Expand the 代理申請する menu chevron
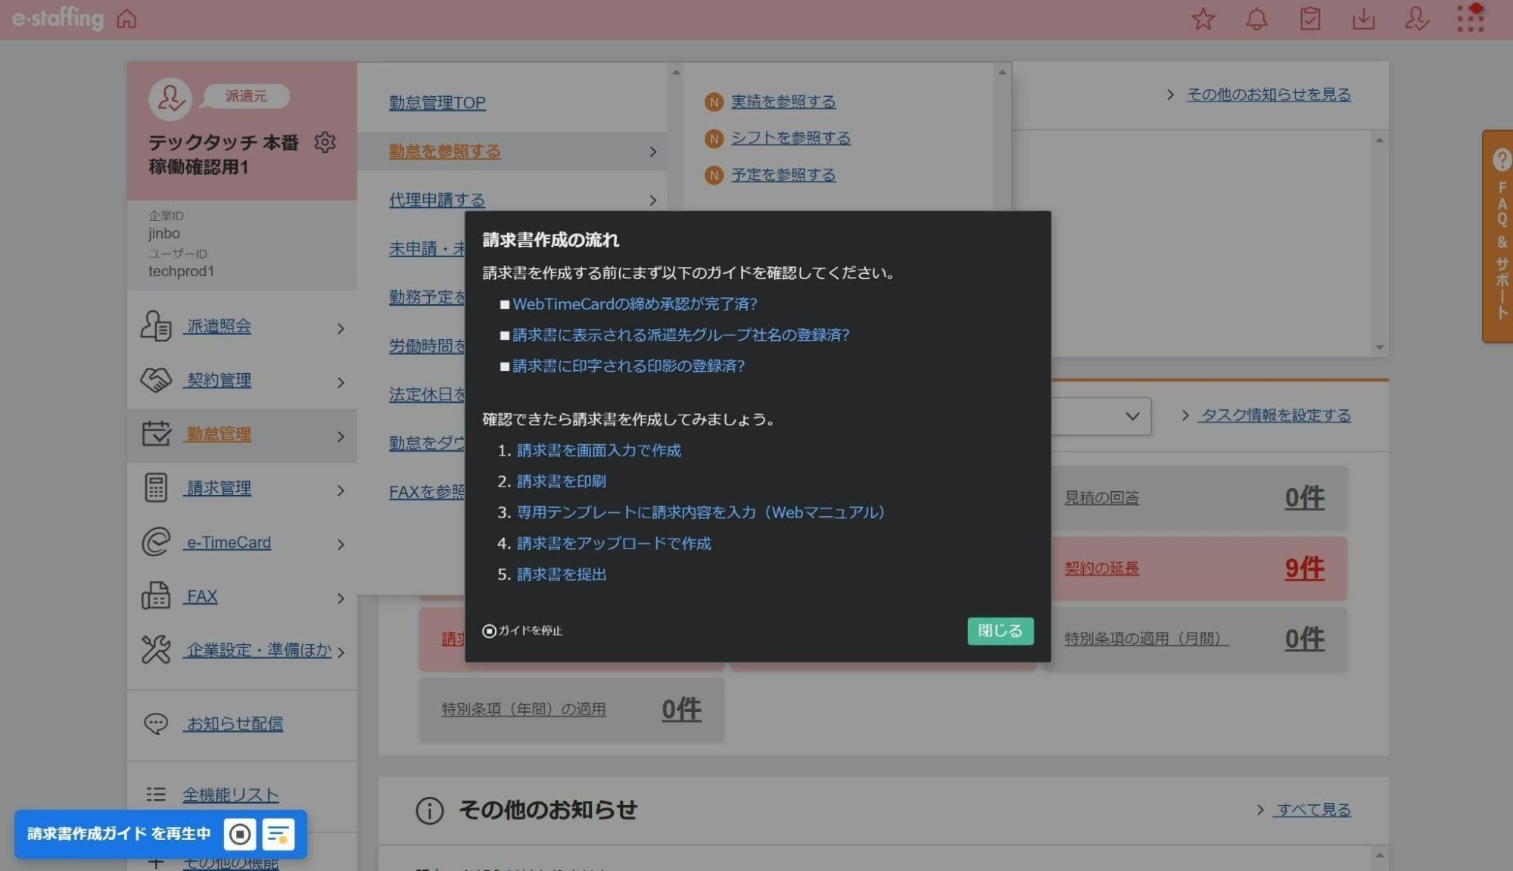The height and width of the screenshot is (871, 1513). click(x=652, y=200)
